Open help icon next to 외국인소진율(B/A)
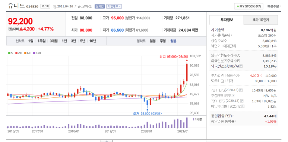 (241, 66)
